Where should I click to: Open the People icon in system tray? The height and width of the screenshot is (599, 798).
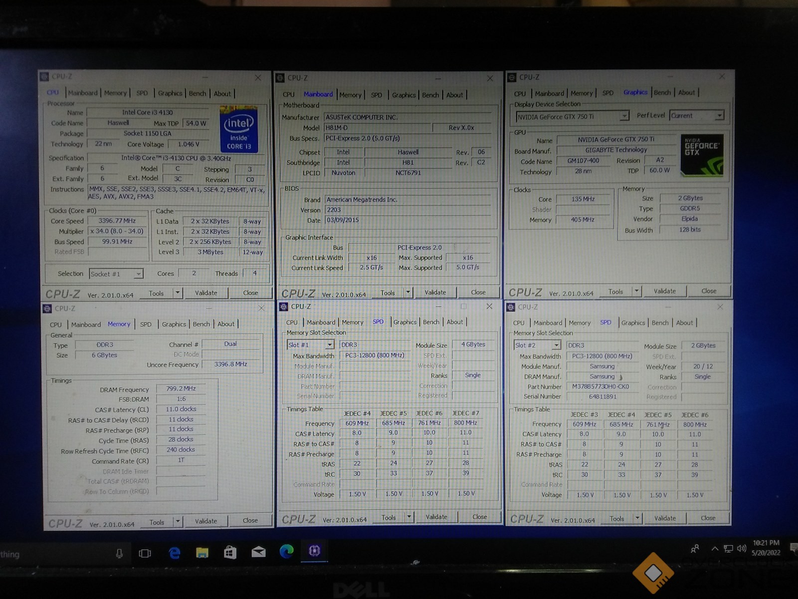(x=695, y=549)
